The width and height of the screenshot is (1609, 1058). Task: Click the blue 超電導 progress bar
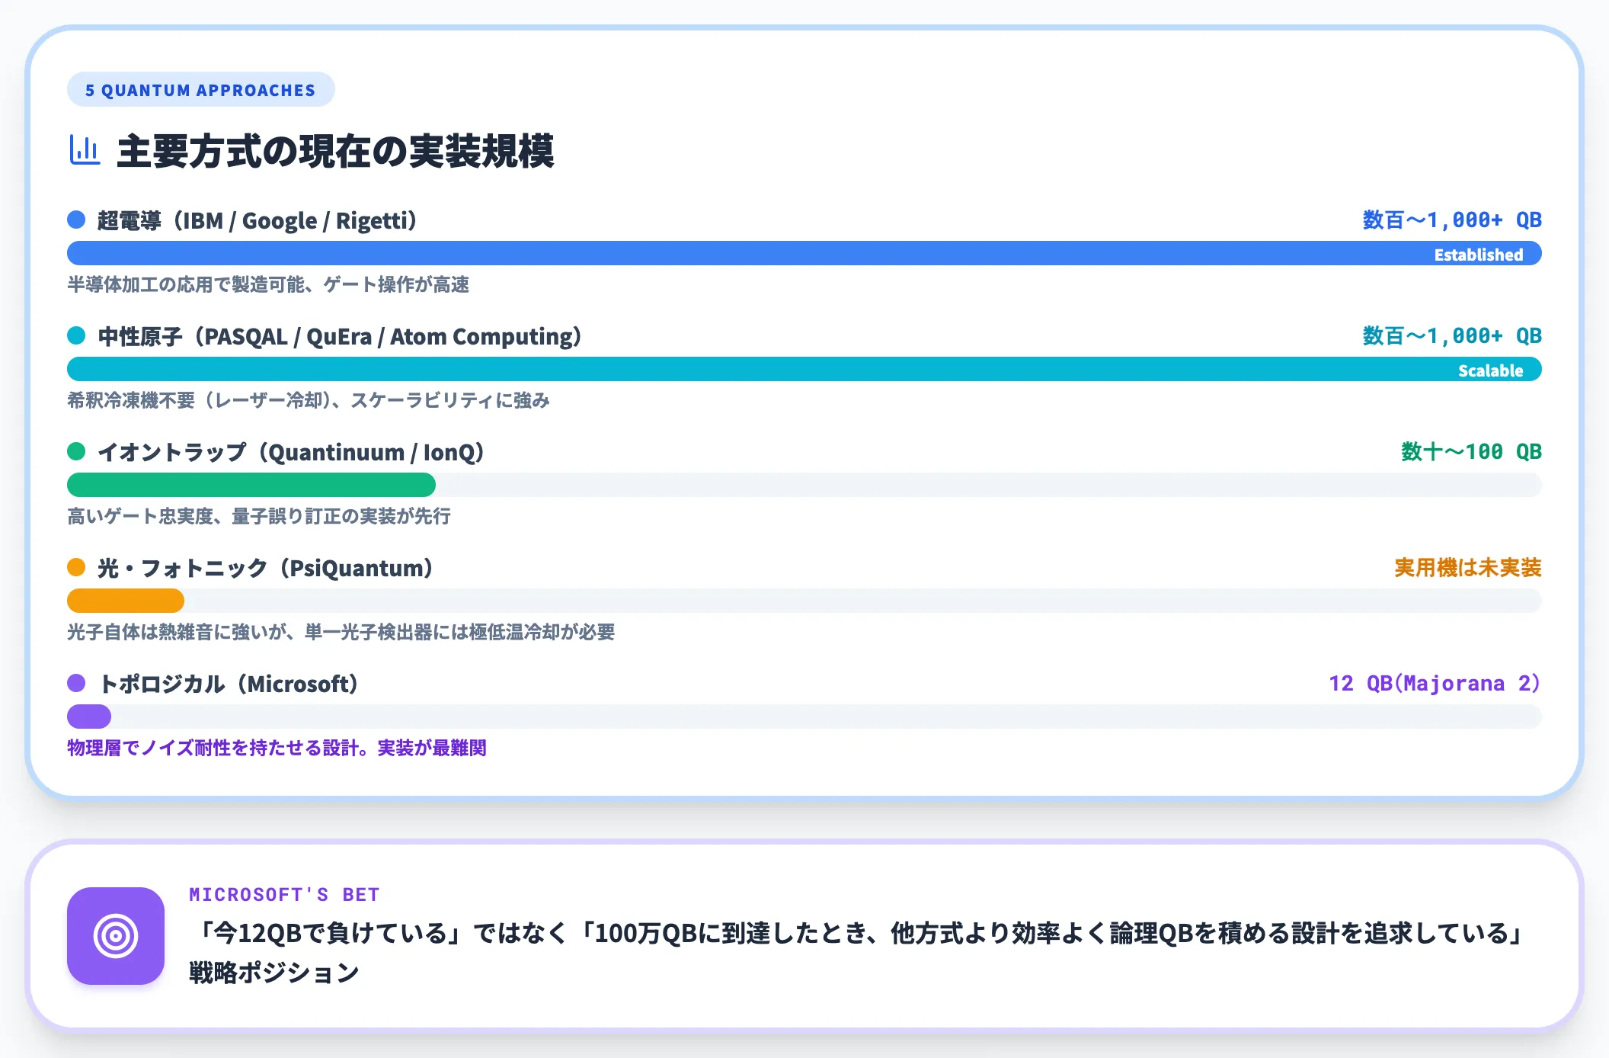pos(804,253)
